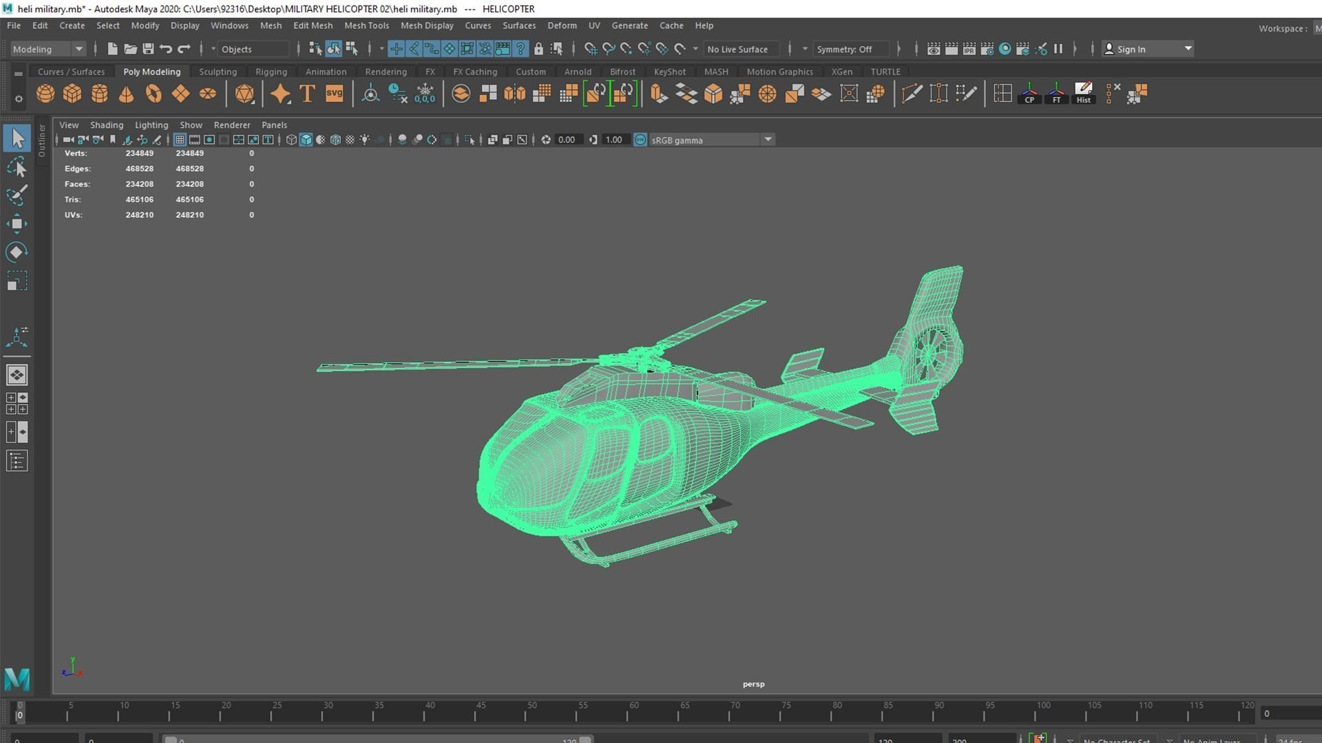
Task: Open the Mesh Tools menu
Action: [x=366, y=25]
